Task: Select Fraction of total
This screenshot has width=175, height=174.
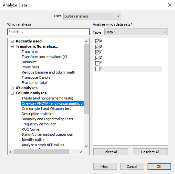Action: [x=34, y=83]
